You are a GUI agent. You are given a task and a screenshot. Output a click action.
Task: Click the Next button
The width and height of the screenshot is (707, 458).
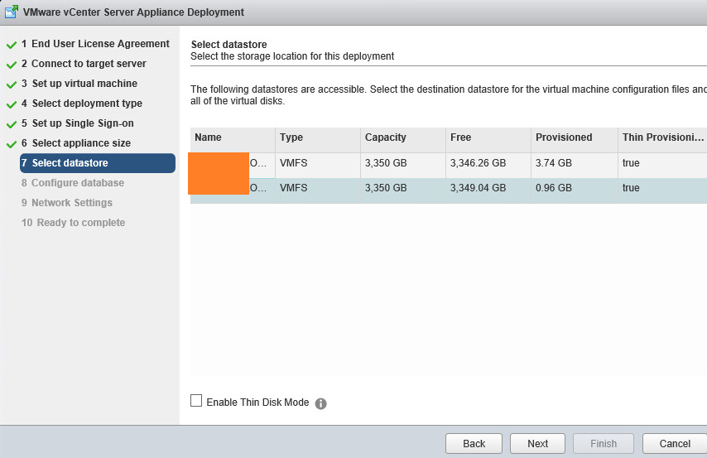point(537,444)
